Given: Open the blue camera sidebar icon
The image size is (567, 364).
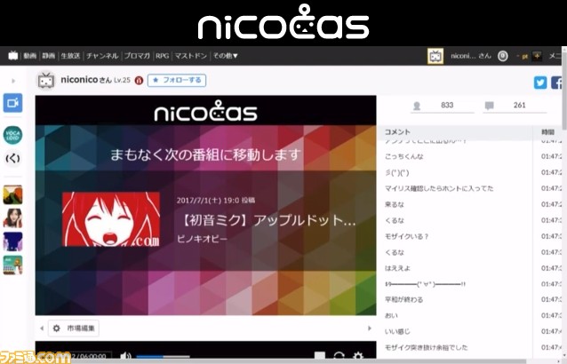Looking at the screenshot, I should tap(13, 104).
